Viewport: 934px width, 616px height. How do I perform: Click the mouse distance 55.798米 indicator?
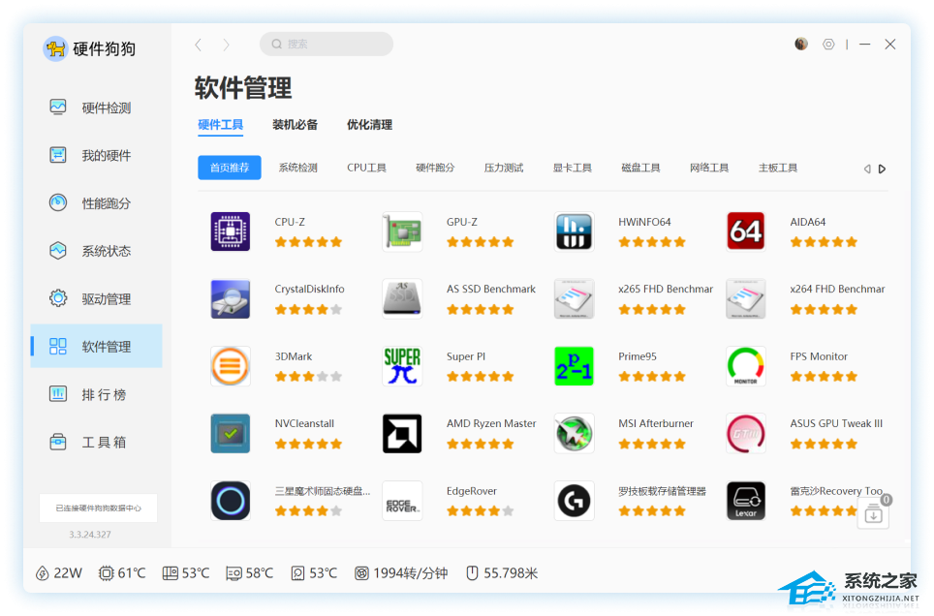(x=502, y=573)
